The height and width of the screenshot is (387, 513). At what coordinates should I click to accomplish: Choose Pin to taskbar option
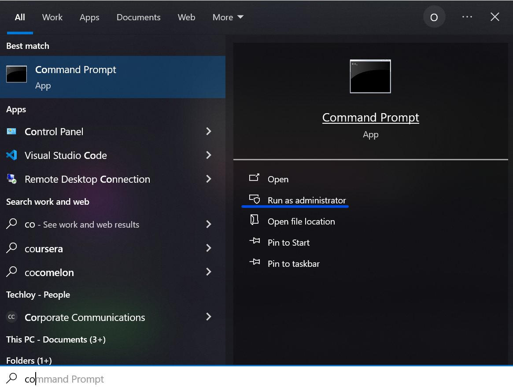[293, 264]
